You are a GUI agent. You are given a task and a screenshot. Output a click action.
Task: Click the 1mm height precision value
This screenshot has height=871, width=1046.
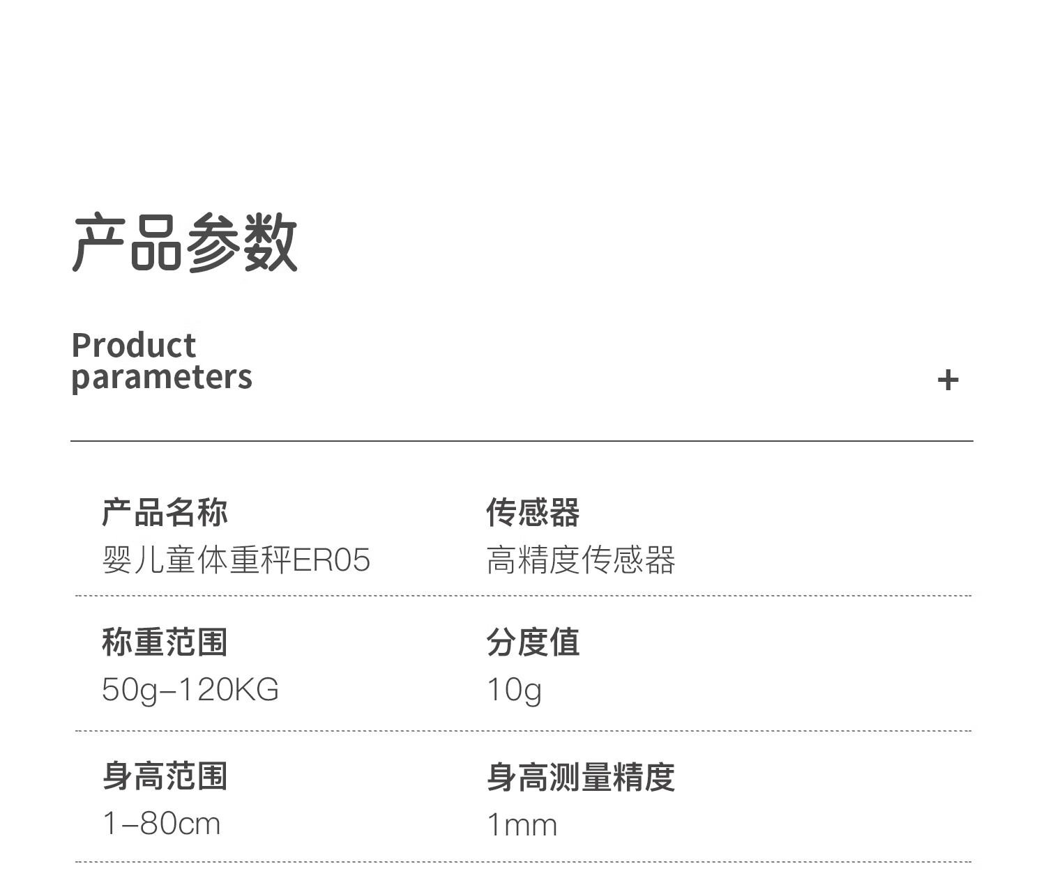522,825
